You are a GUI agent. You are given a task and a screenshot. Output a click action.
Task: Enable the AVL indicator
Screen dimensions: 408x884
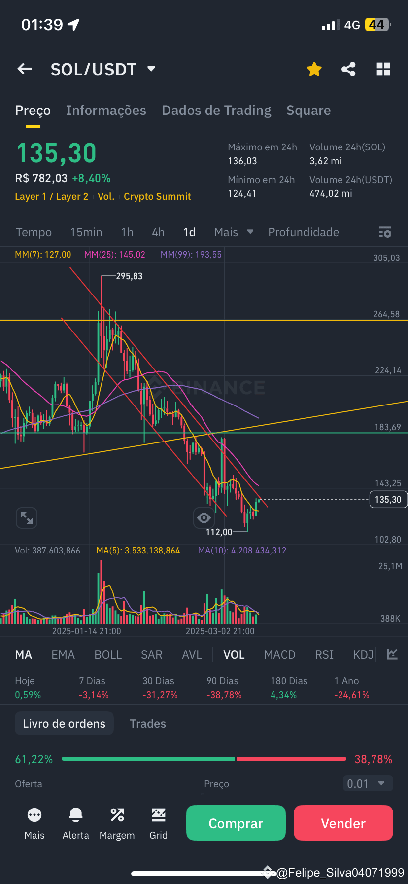pyautogui.click(x=192, y=655)
